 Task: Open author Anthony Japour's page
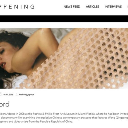tap(26, 94)
